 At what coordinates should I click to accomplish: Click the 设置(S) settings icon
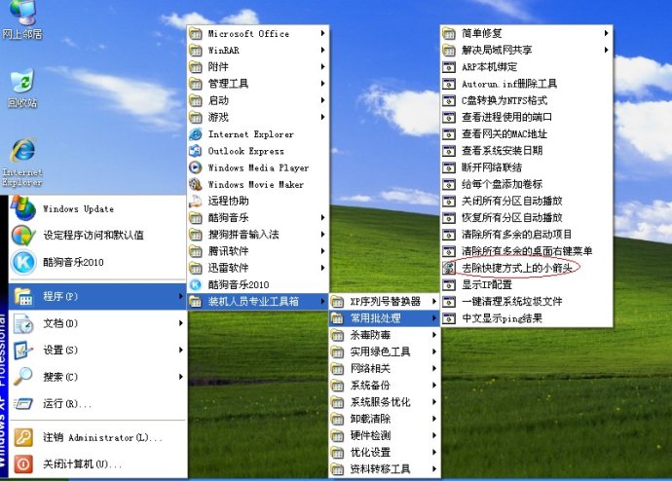pos(23,350)
